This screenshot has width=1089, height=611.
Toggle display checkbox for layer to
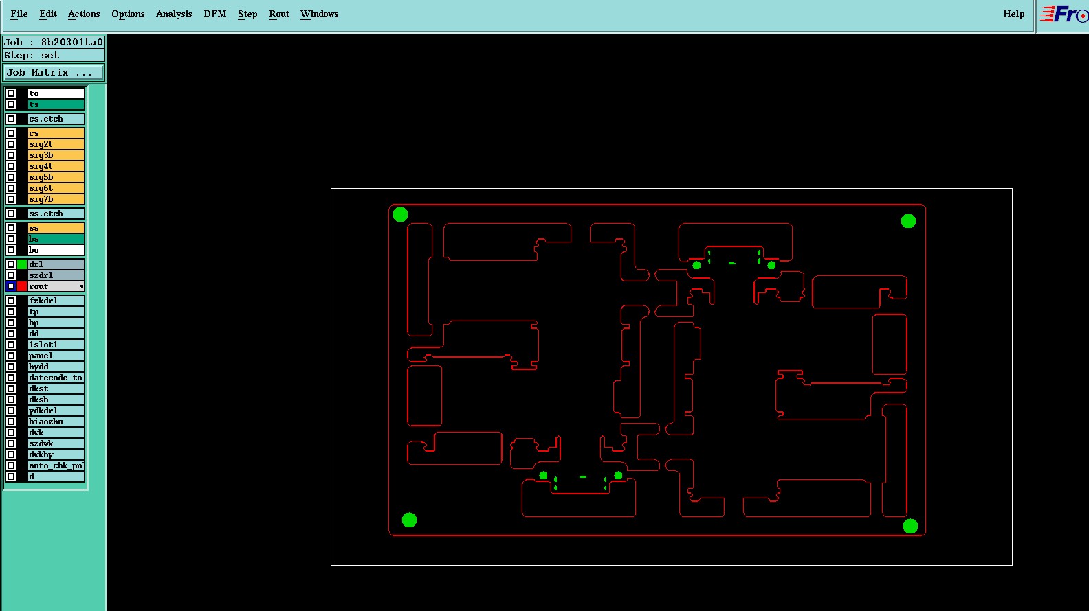coord(11,93)
